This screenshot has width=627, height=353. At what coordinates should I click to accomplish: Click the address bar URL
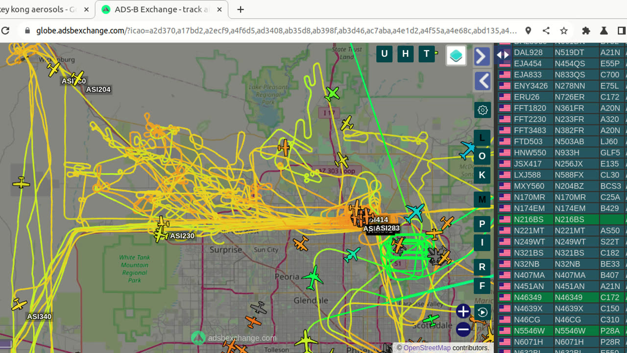pos(276,30)
